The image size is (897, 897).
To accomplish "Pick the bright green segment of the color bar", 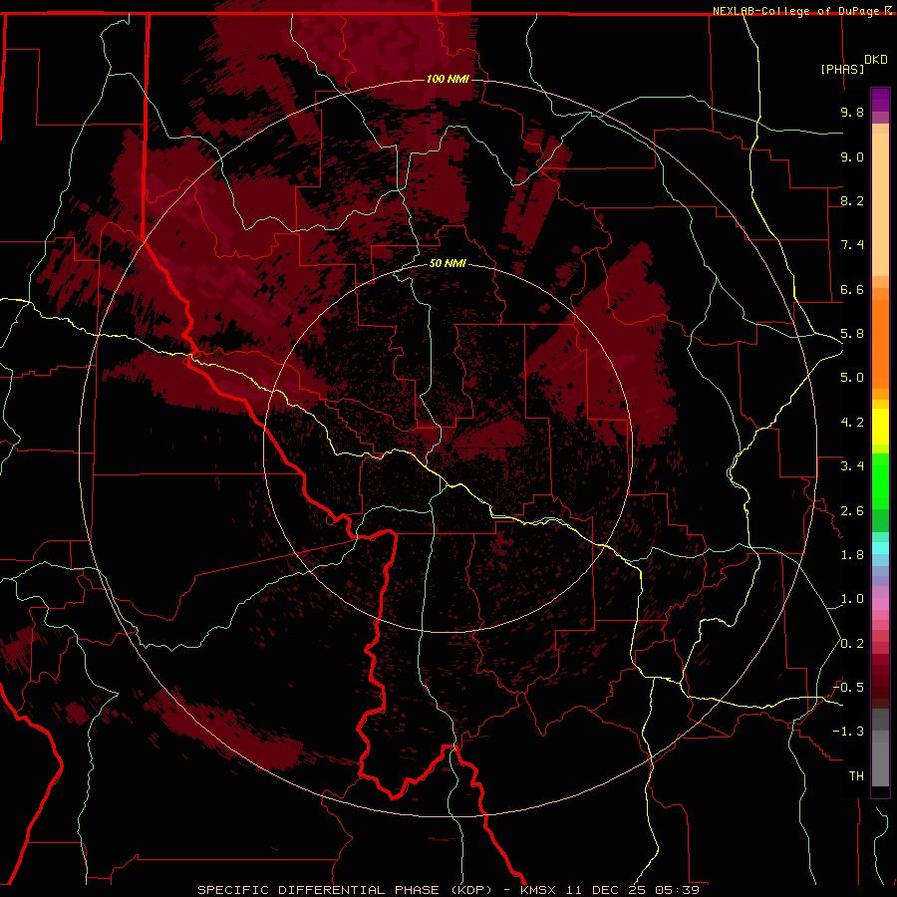I will 880,480.
